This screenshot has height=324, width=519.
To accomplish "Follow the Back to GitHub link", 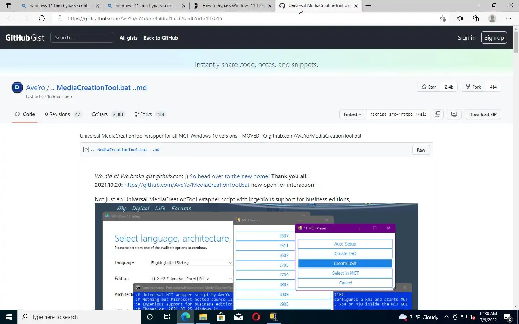I will [161, 38].
